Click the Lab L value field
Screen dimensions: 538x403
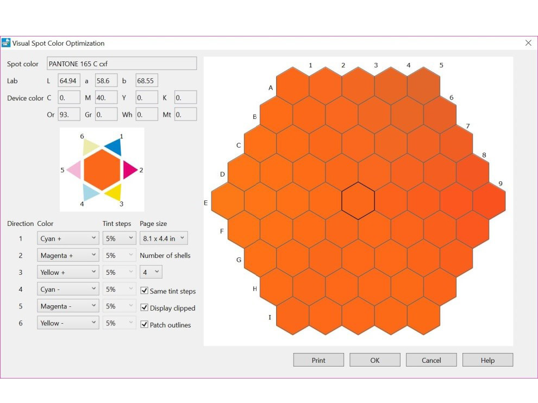[69, 80]
